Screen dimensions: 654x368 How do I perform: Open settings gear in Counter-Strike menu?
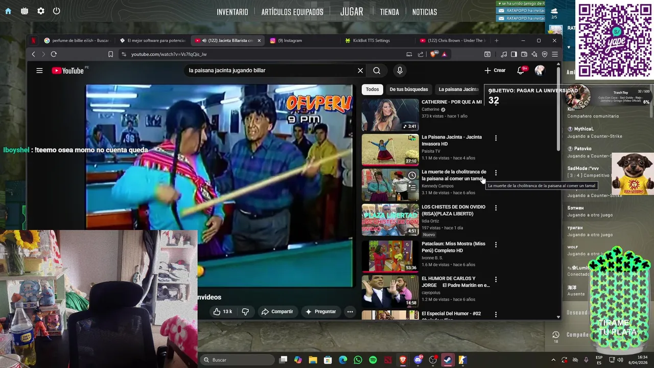pos(41,11)
